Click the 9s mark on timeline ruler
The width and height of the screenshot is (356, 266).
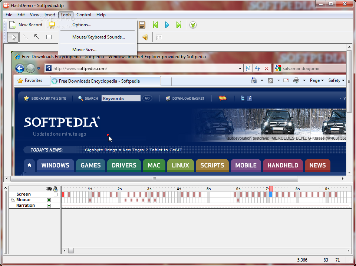click(327, 189)
